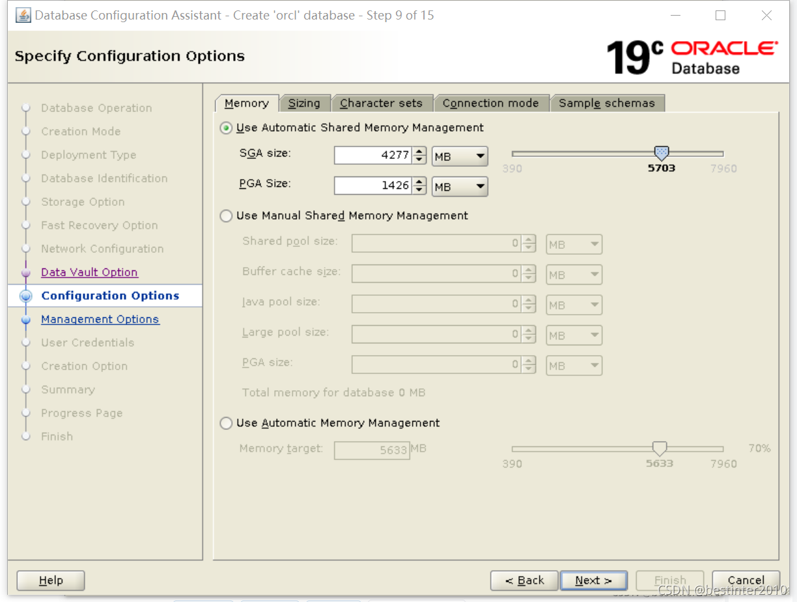797x602 pixels.
Task: Increase SGA size with up spinner arrow
Action: click(x=420, y=151)
